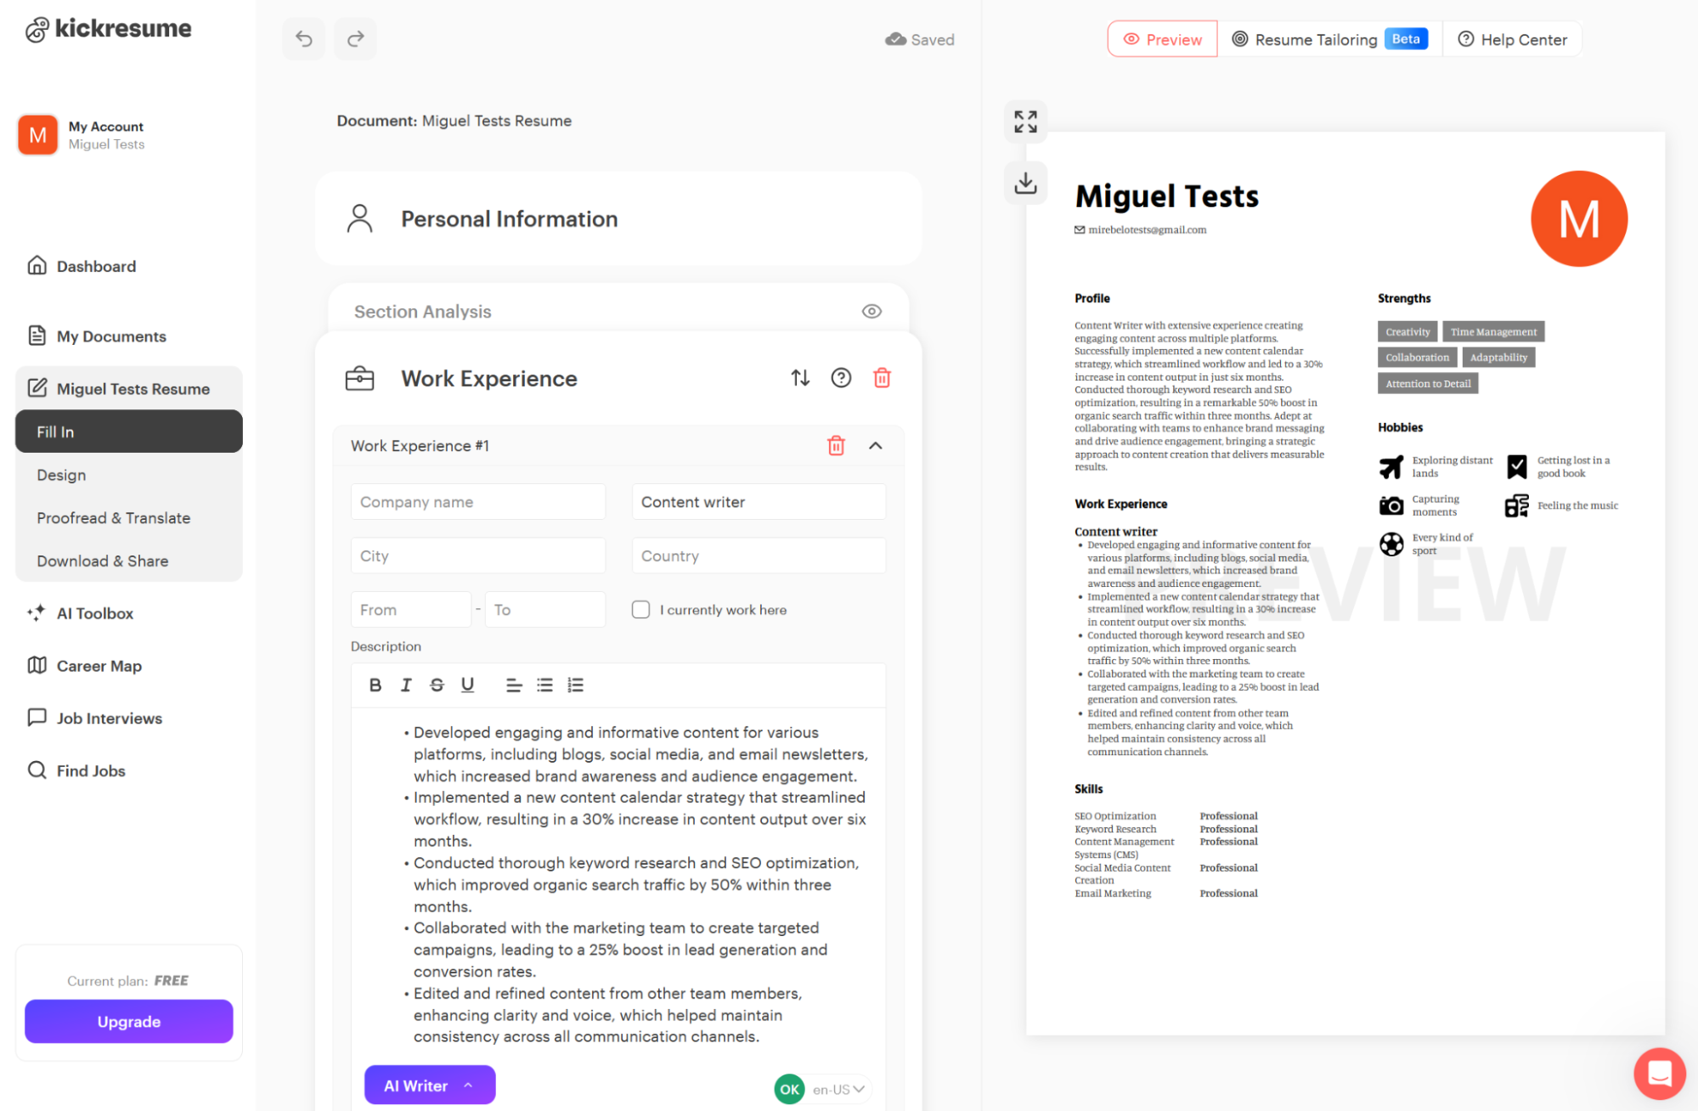Screen dimensions: 1698x1111
Task: Delete the Work Experience section trash icon
Action: coord(882,378)
